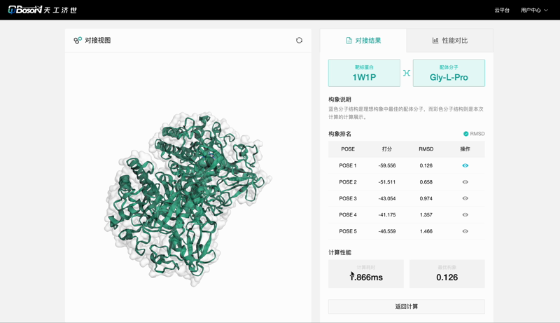Image resolution: width=560 pixels, height=323 pixels.
Task: Click the document icon on 对接结果 tab
Action: point(349,41)
